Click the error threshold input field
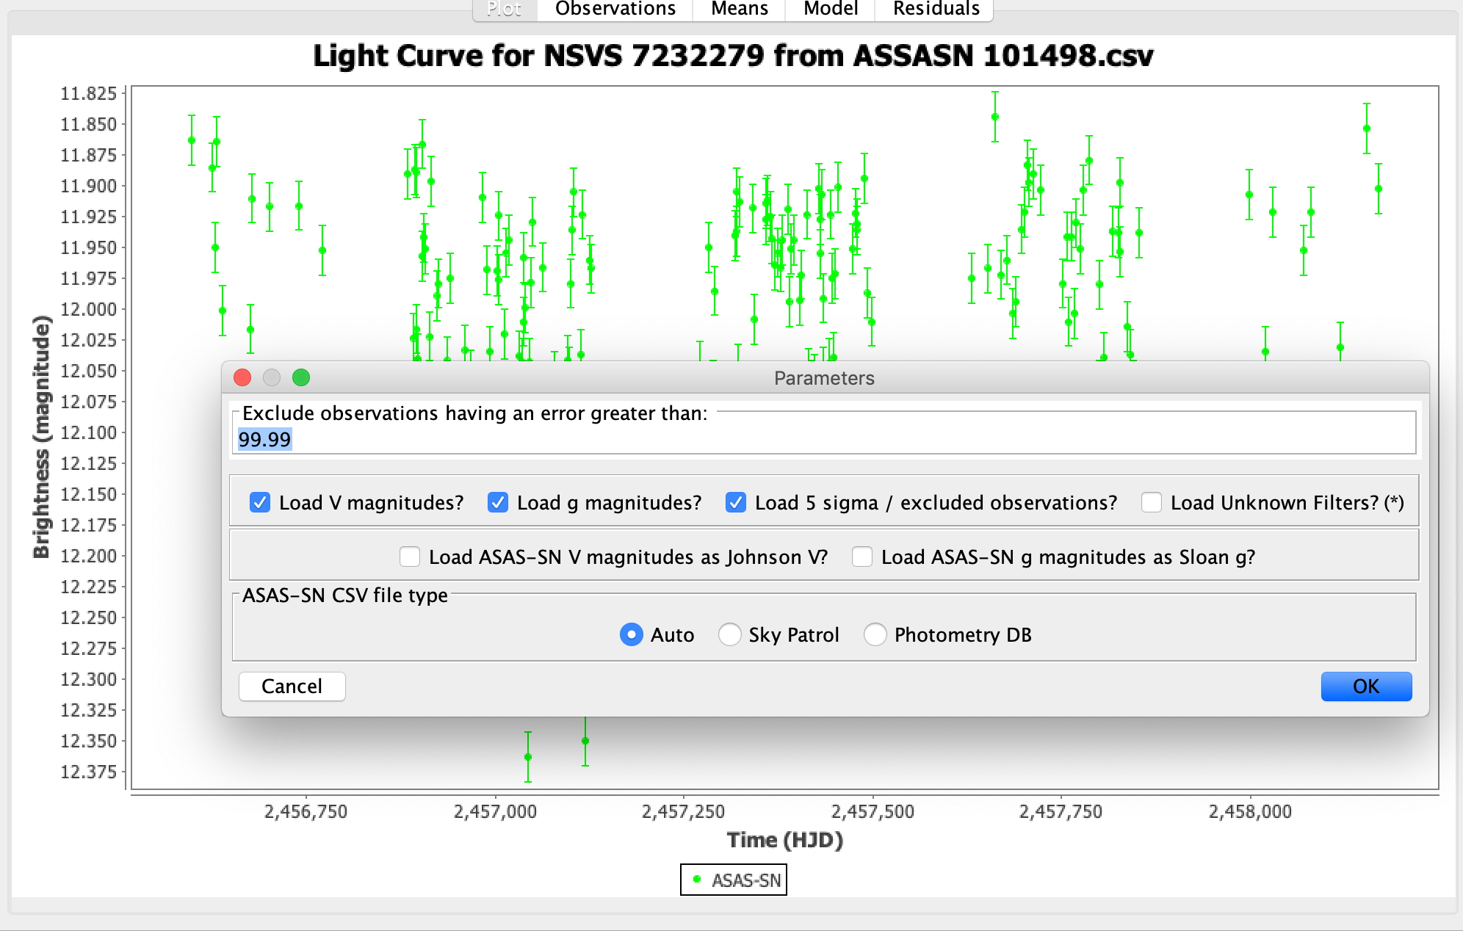Screen dimensions: 1463x931 point(823,439)
